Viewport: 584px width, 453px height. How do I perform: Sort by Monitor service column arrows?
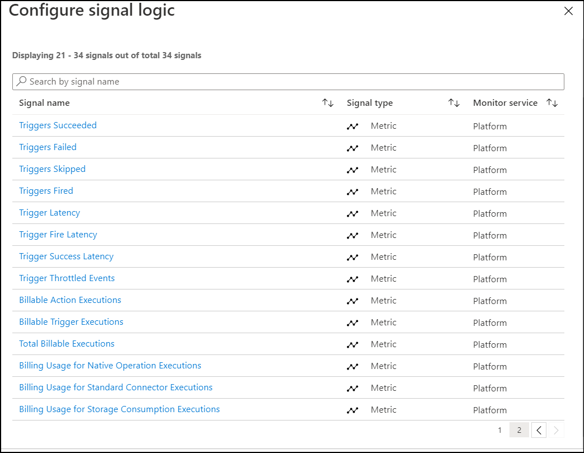(552, 103)
